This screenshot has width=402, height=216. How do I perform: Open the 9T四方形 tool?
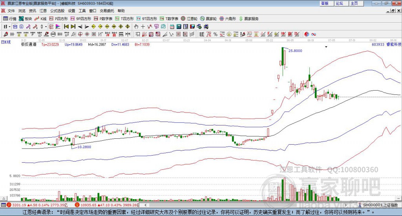click(x=147, y=19)
